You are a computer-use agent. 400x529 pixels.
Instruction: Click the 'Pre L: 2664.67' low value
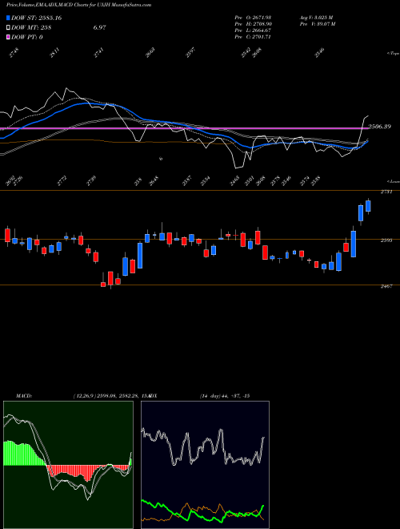253,30
